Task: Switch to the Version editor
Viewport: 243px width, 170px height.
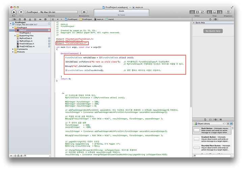Action: [x=202, y=12]
